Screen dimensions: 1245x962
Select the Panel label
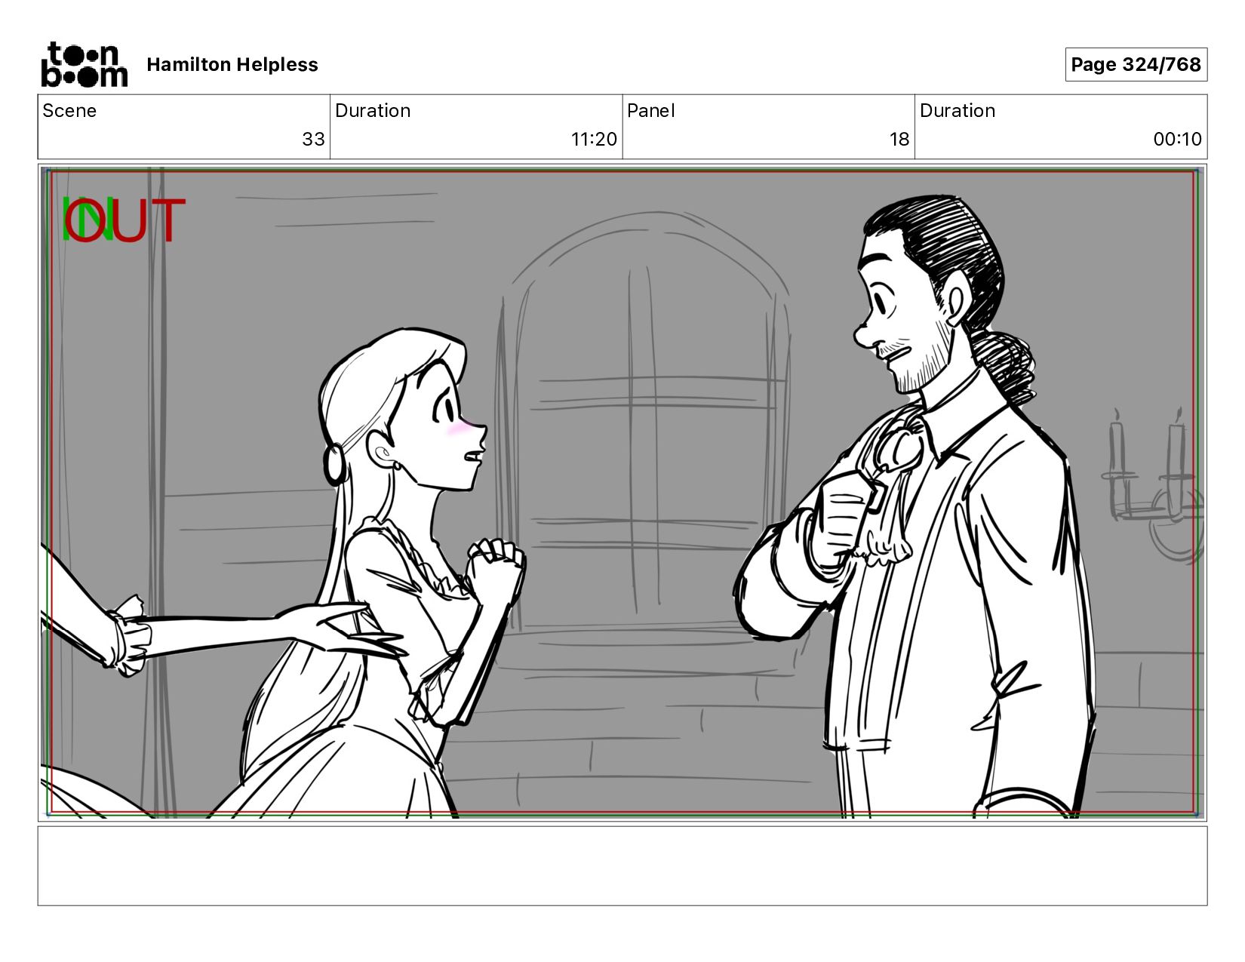click(x=650, y=111)
